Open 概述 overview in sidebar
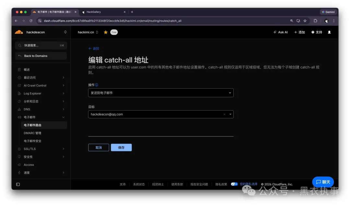The height and width of the screenshot is (205, 350). (x=27, y=70)
